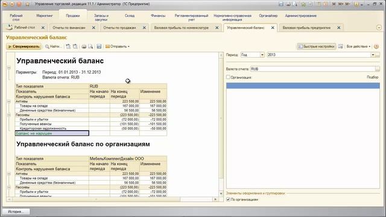Collapse the Активы group in first table

coord(9,101)
